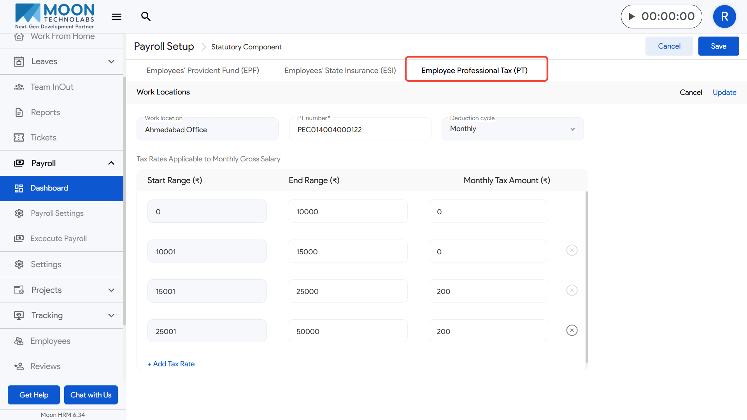Remove the 25001 to 50000 tax row
Image resolution: width=747 pixels, height=420 pixels.
click(572, 331)
